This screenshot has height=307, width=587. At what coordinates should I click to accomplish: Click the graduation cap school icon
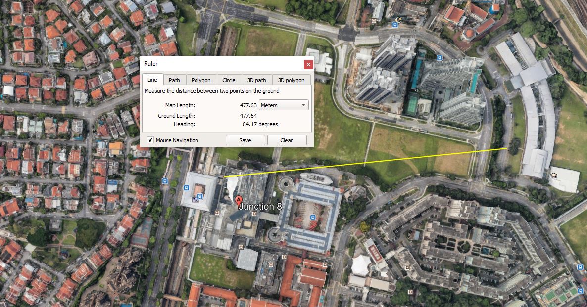pos(554,175)
